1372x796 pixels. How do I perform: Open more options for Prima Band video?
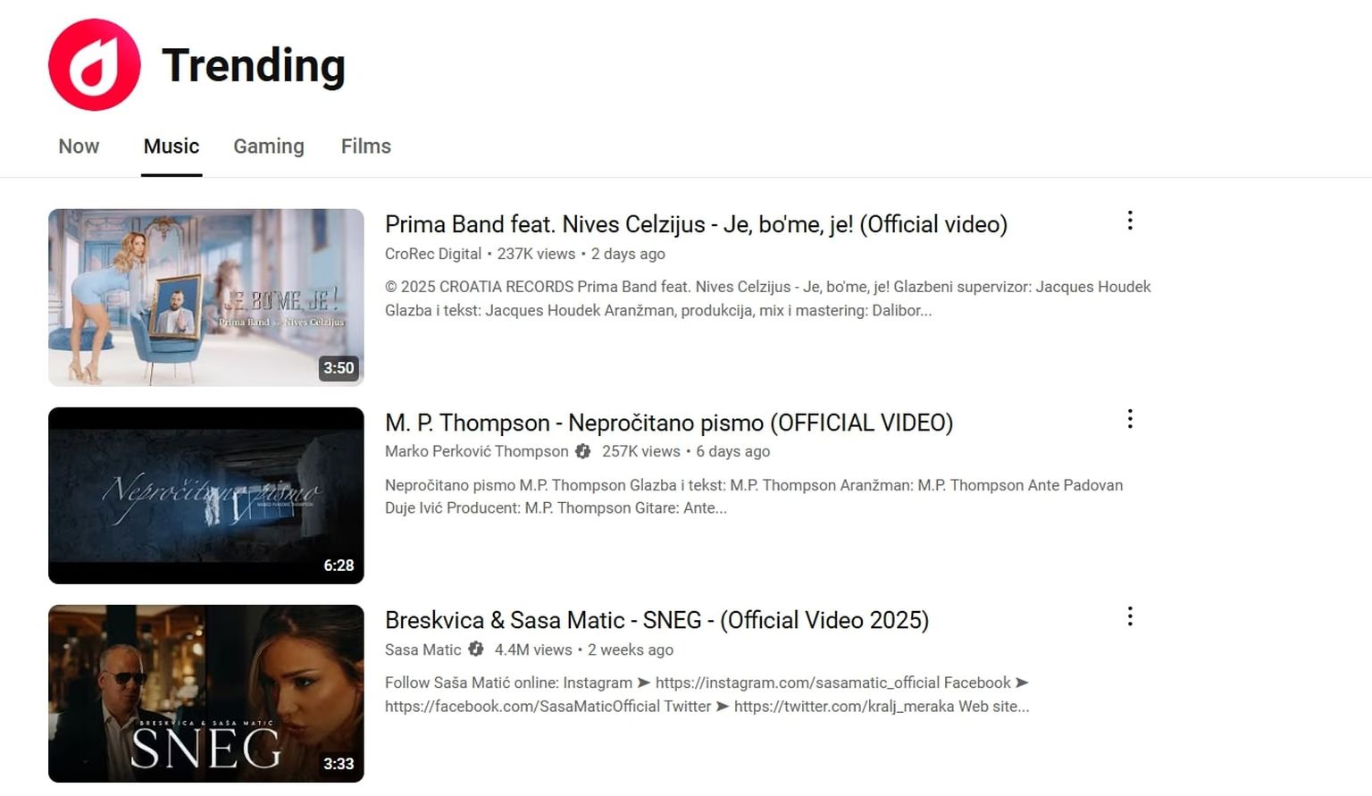(1130, 221)
